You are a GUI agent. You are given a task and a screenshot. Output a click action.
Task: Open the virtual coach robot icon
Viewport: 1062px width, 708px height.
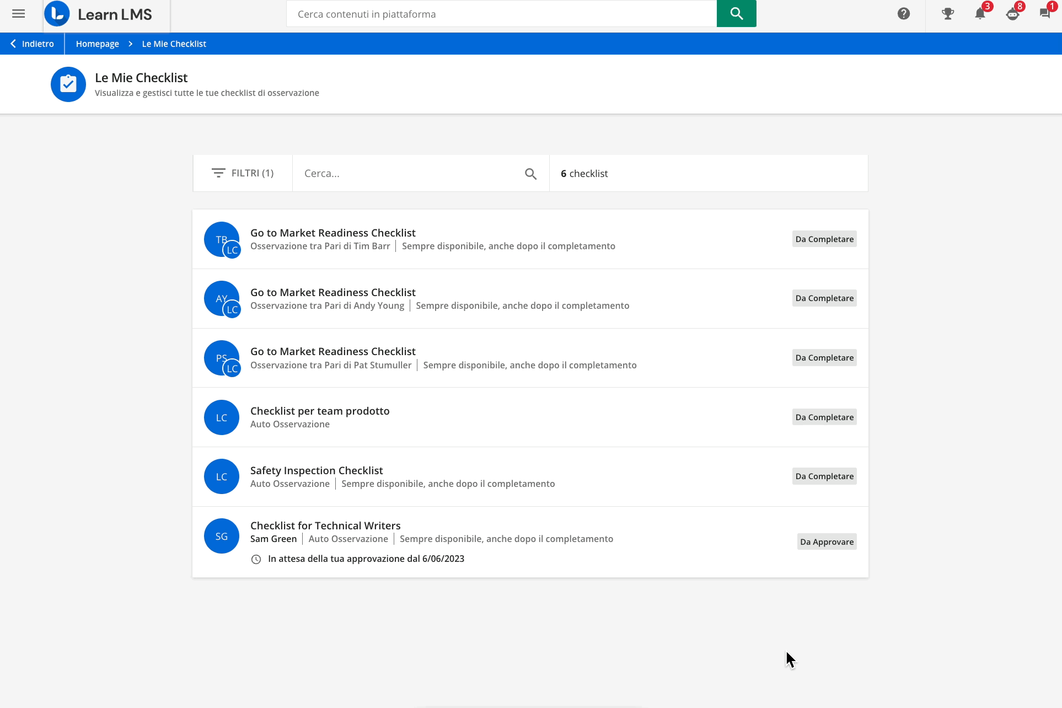click(1012, 14)
